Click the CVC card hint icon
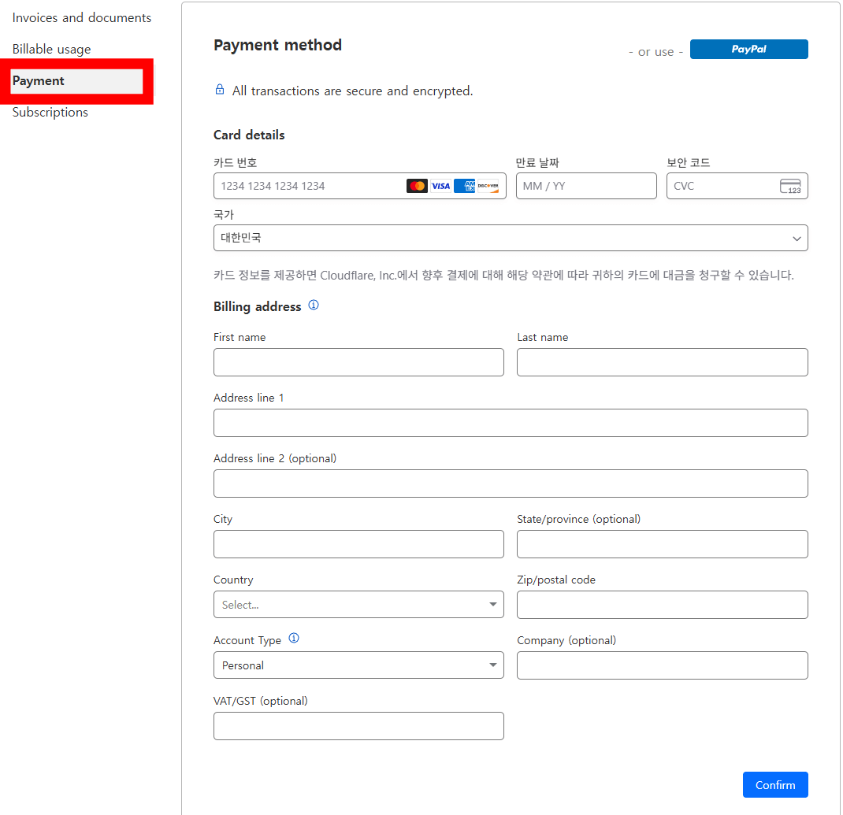 (x=789, y=186)
